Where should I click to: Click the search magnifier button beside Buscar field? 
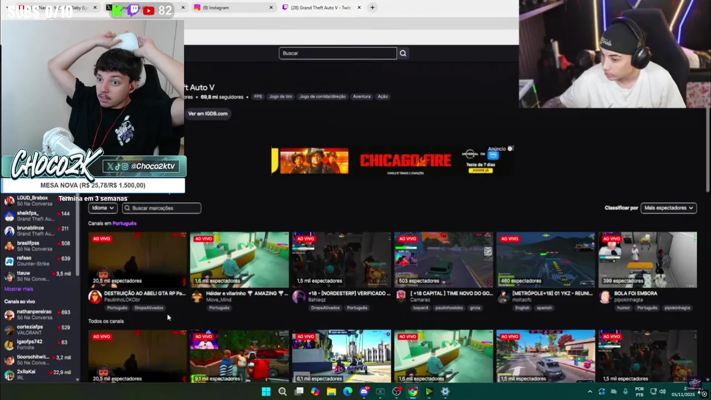pyautogui.click(x=403, y=53)
